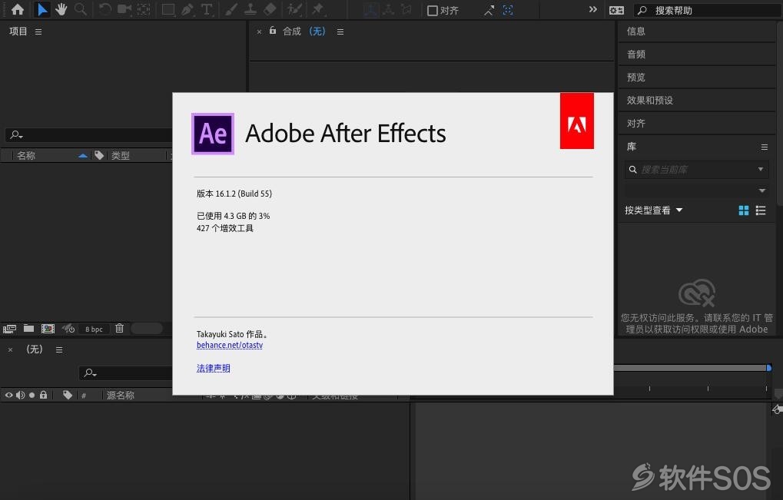Select the Brush tool
The height and width of the screenshot is (500, 783).
coord(231,9)
